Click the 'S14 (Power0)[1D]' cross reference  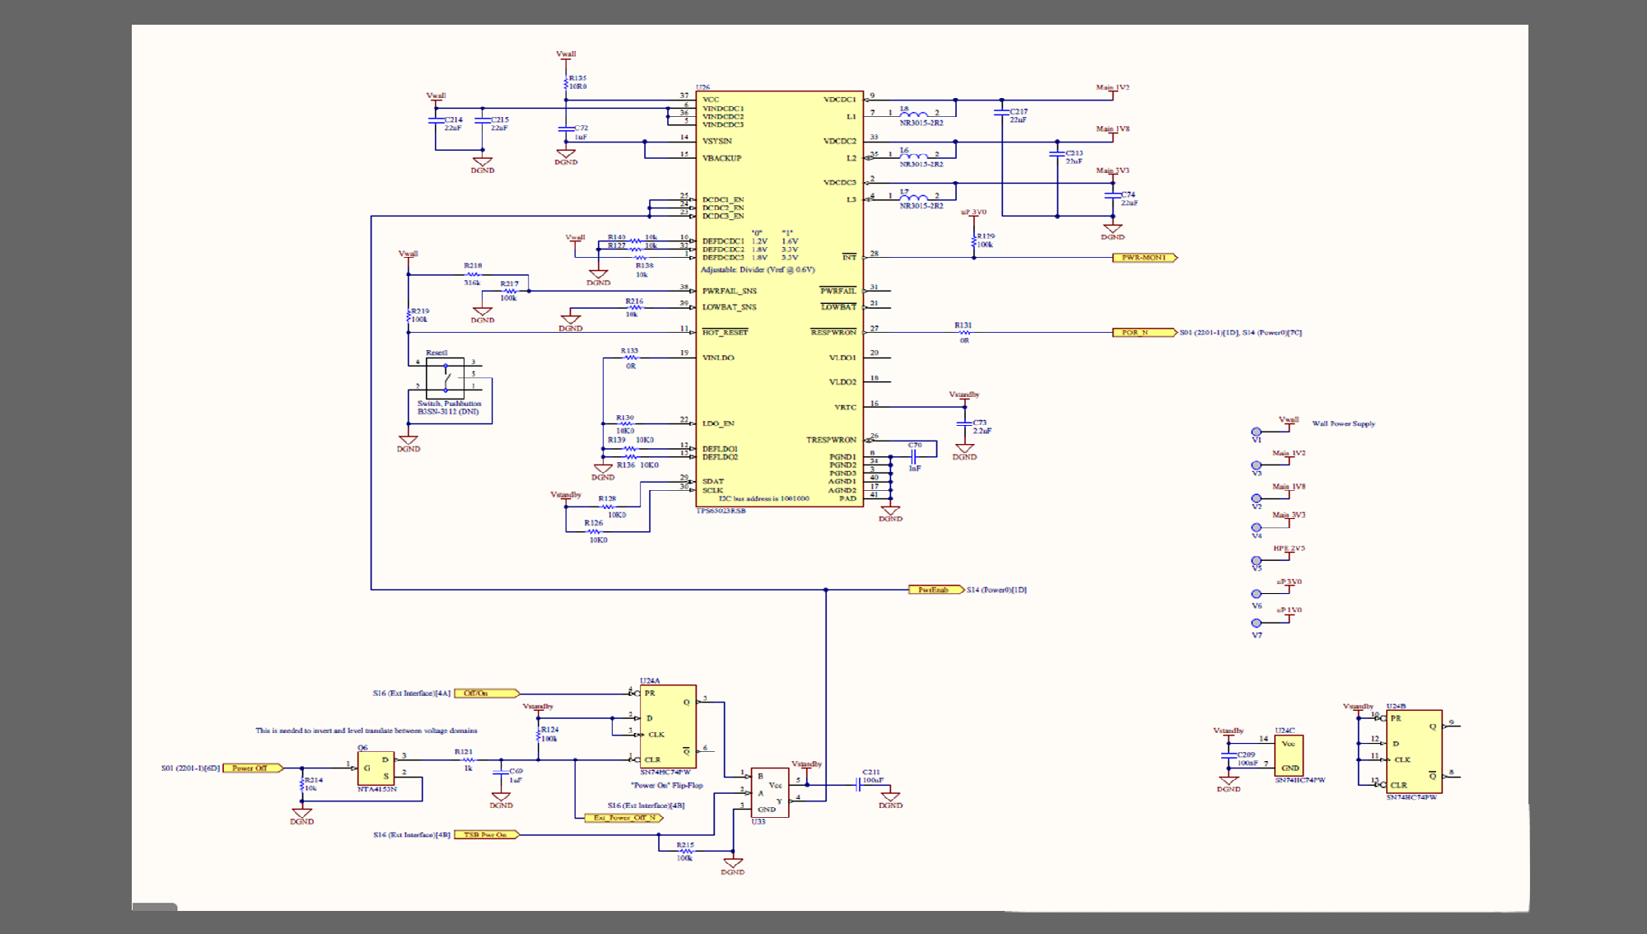996,590
